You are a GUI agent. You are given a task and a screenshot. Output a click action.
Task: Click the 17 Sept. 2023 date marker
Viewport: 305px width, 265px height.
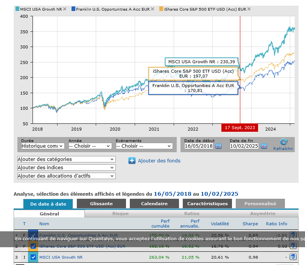click(240, 128)
